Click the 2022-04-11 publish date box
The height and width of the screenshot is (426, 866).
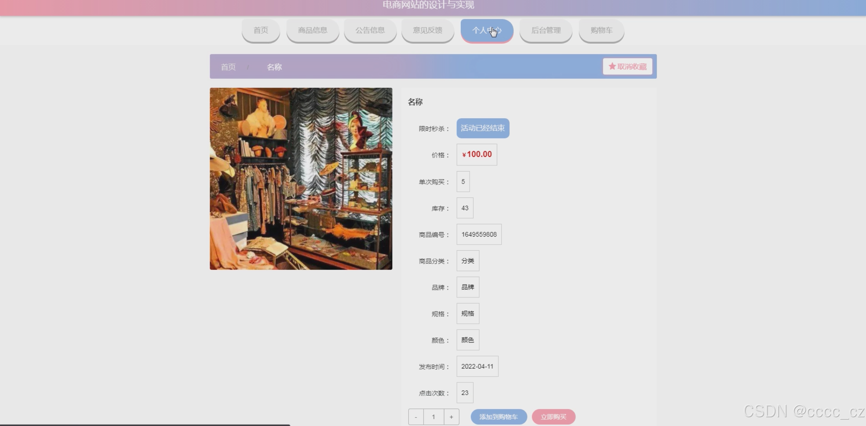coord(477,366)
